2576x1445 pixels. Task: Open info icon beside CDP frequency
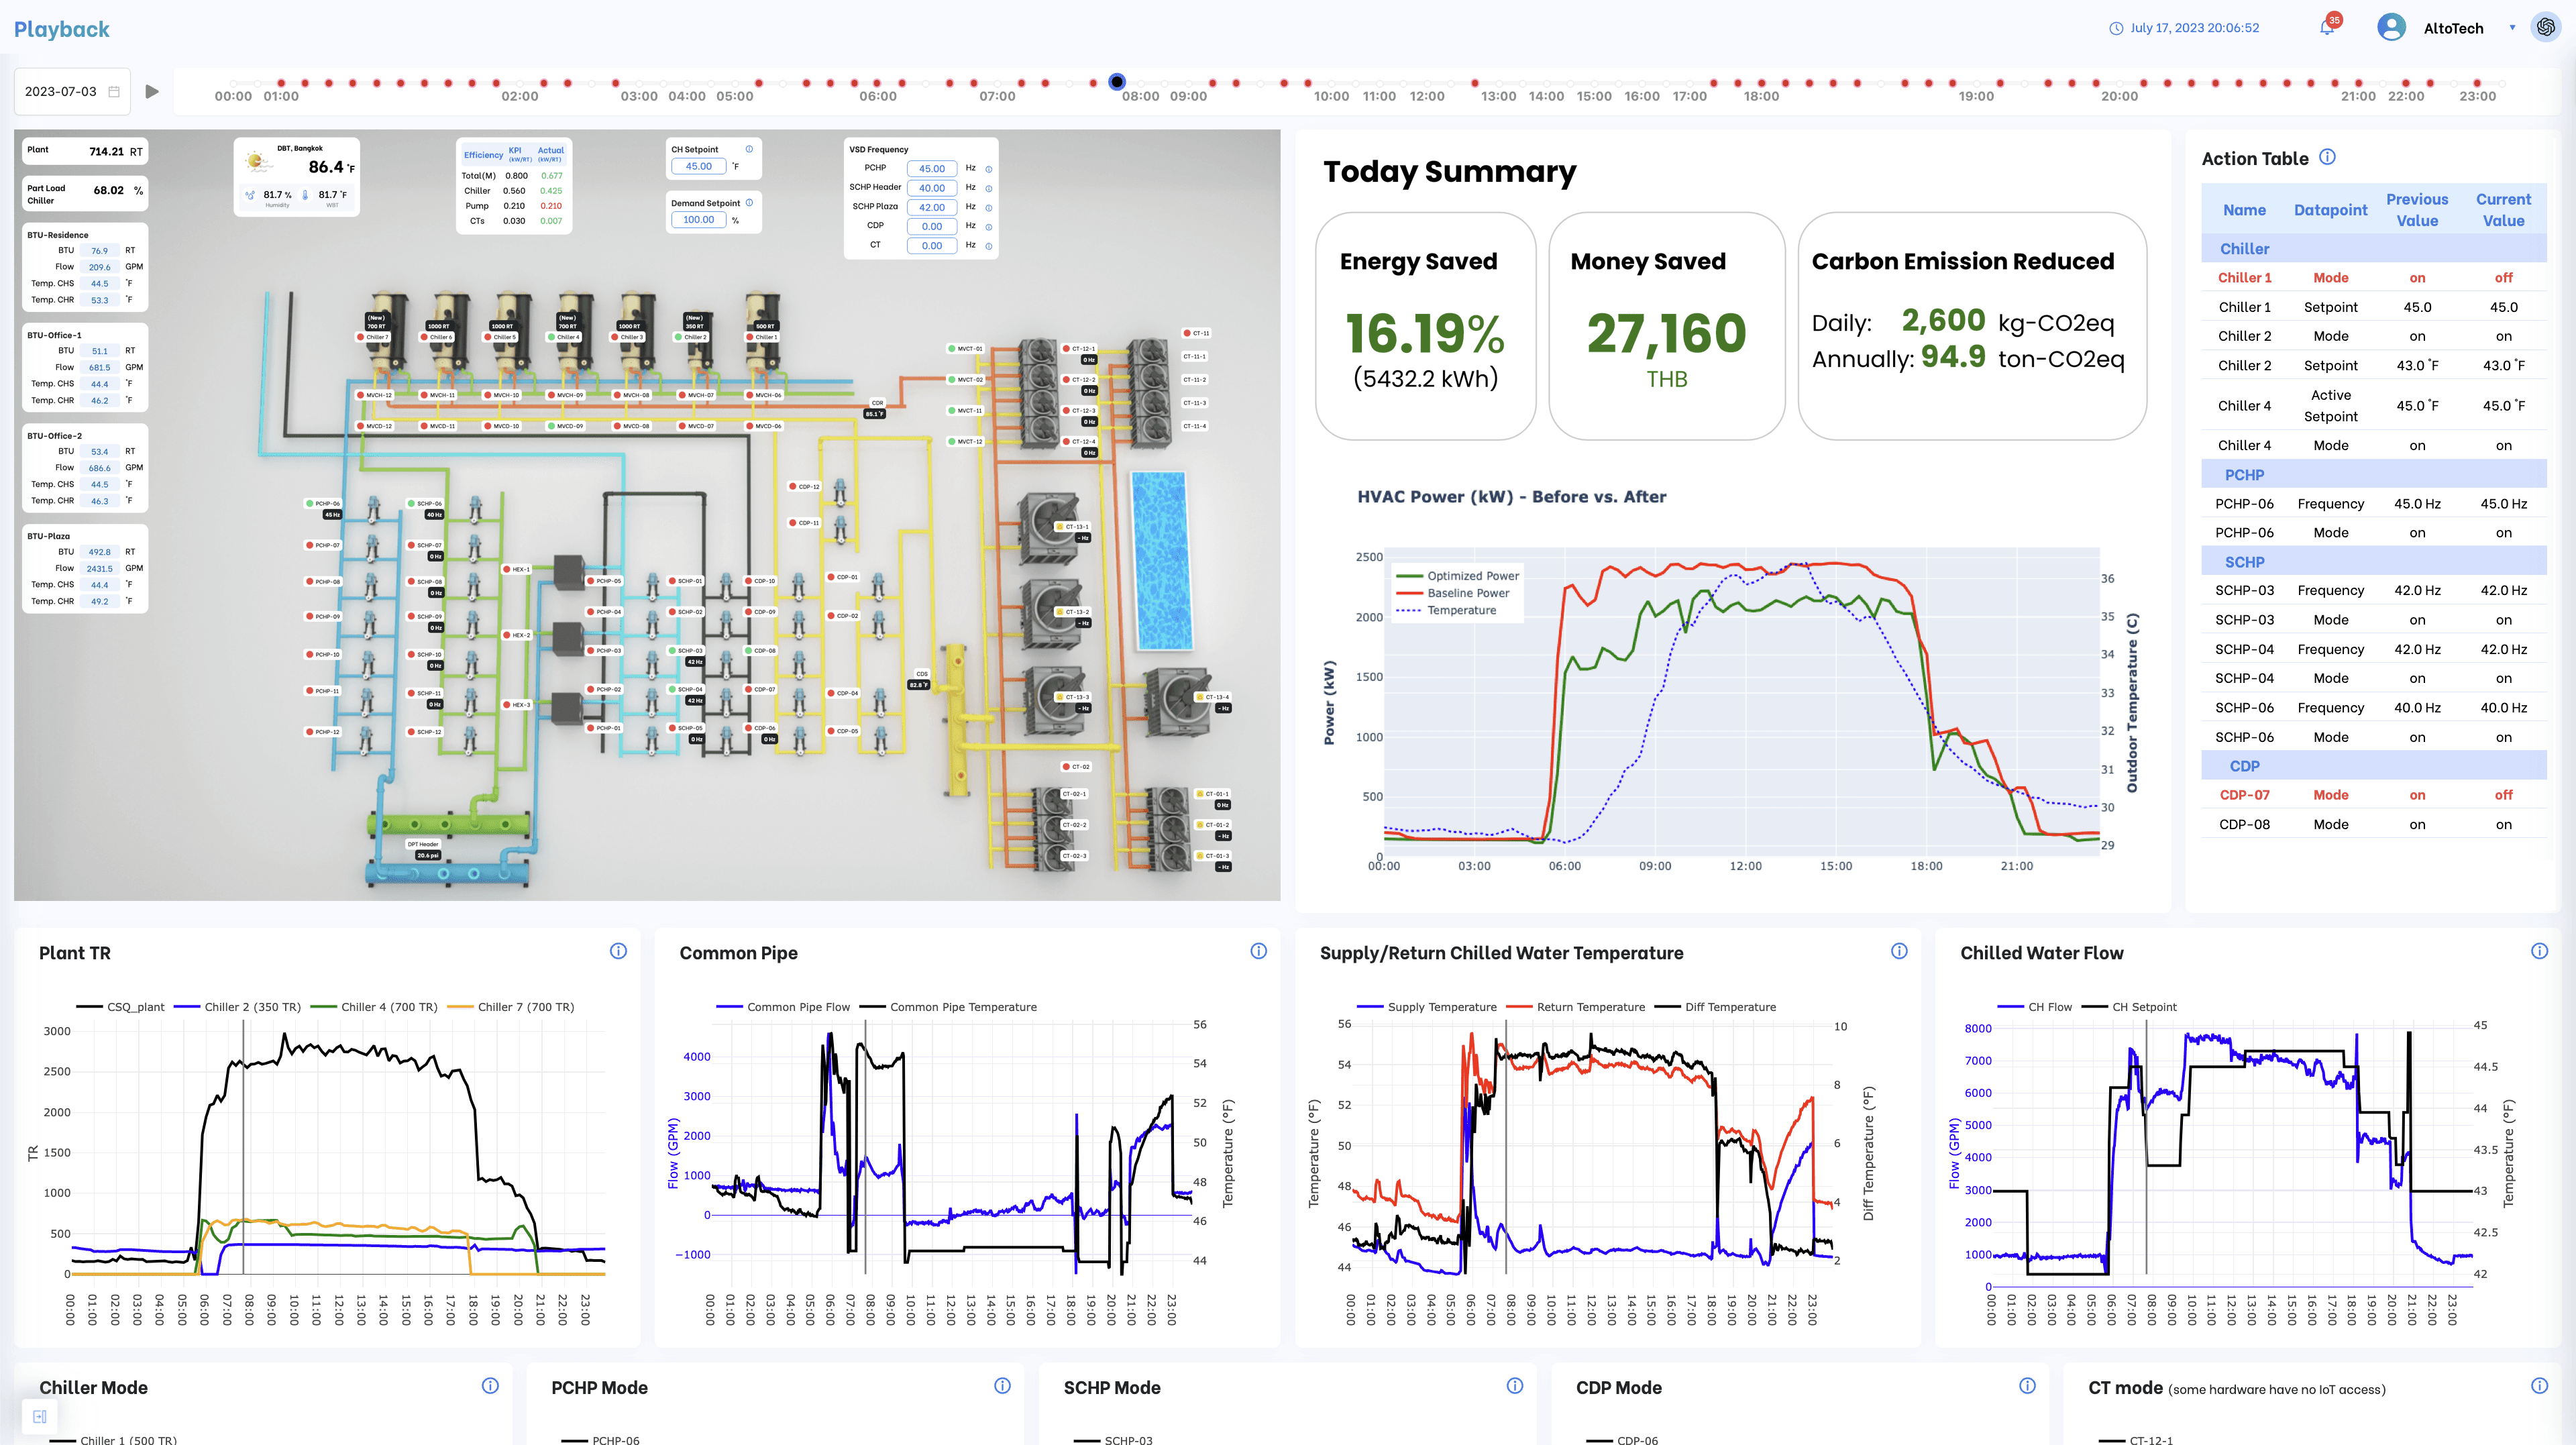click(x=989, y=227)
